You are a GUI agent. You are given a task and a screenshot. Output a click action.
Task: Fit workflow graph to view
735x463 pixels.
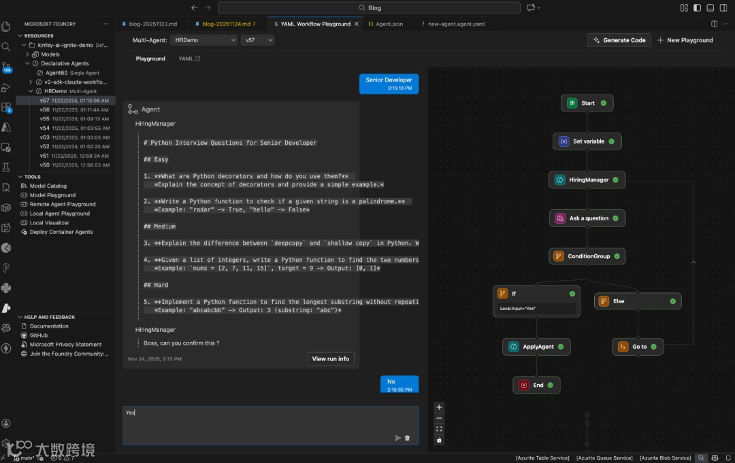439,429
